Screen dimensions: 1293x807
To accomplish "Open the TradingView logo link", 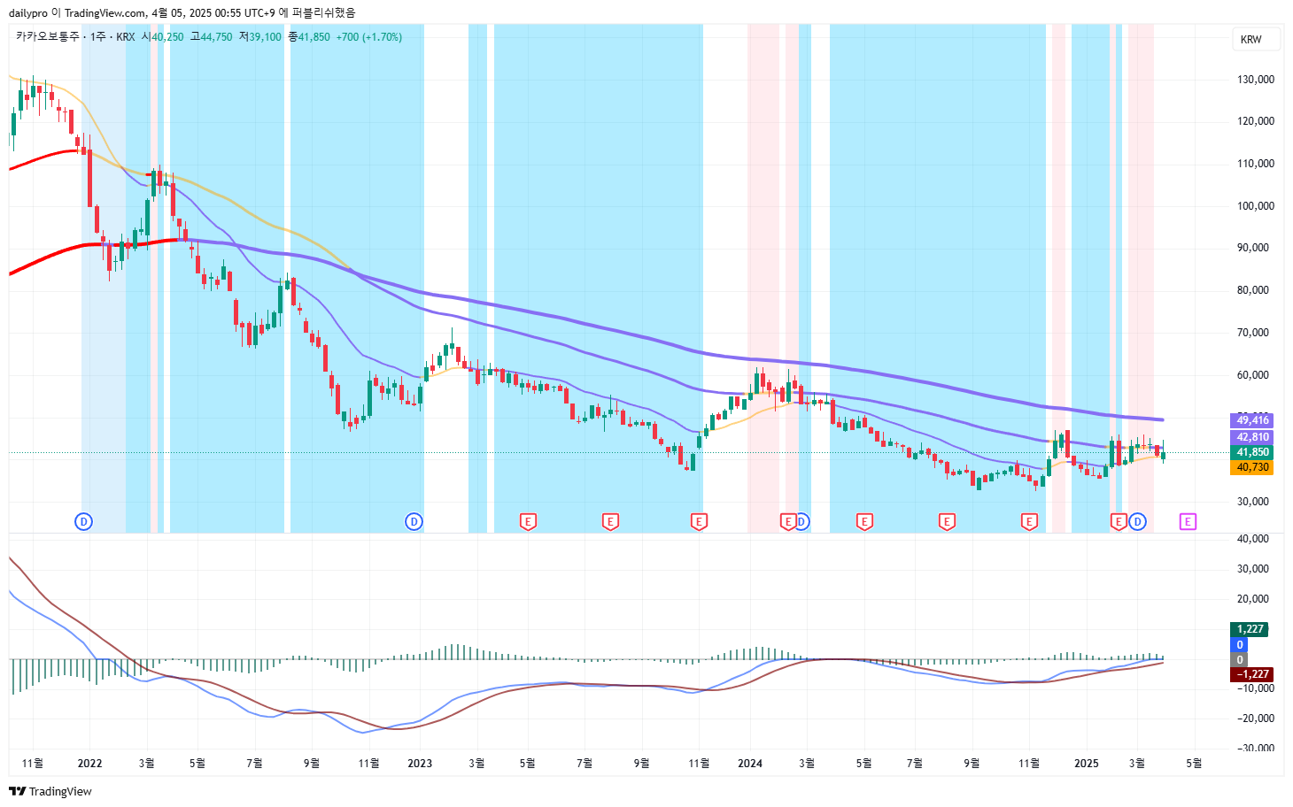I will pos(50,791).
